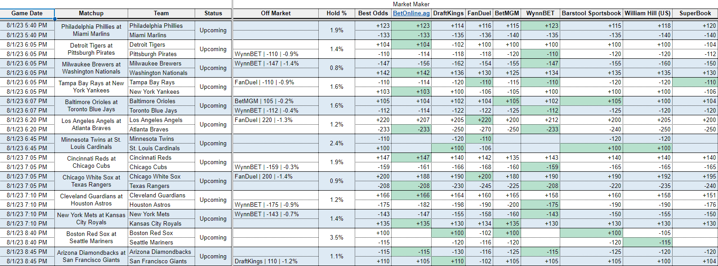Select the Pittsburgh Pirates team cell
This screenshot has height=266, width=718.
coord(161,54)
